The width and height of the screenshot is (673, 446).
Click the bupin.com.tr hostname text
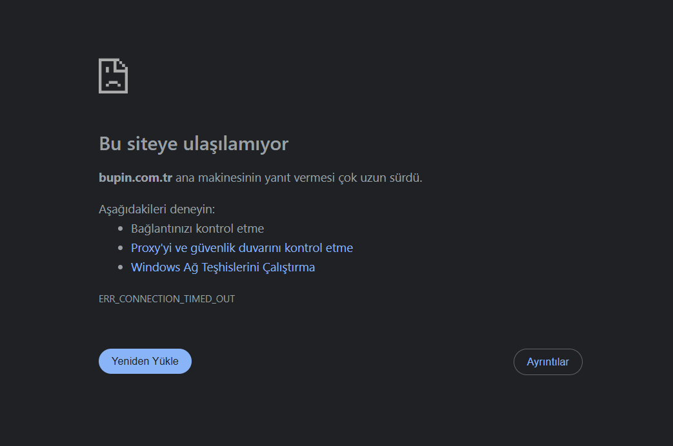(136, 177)
